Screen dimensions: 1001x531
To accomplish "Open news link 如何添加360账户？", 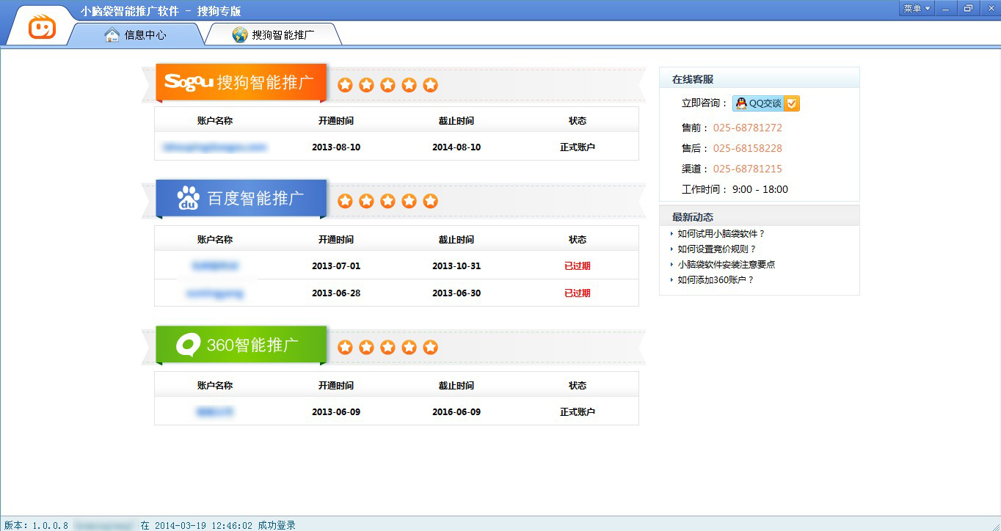I will (x=716, y=280).
